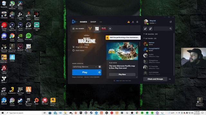Open the Windows notification center
The image size is (206, 115).
202,113
